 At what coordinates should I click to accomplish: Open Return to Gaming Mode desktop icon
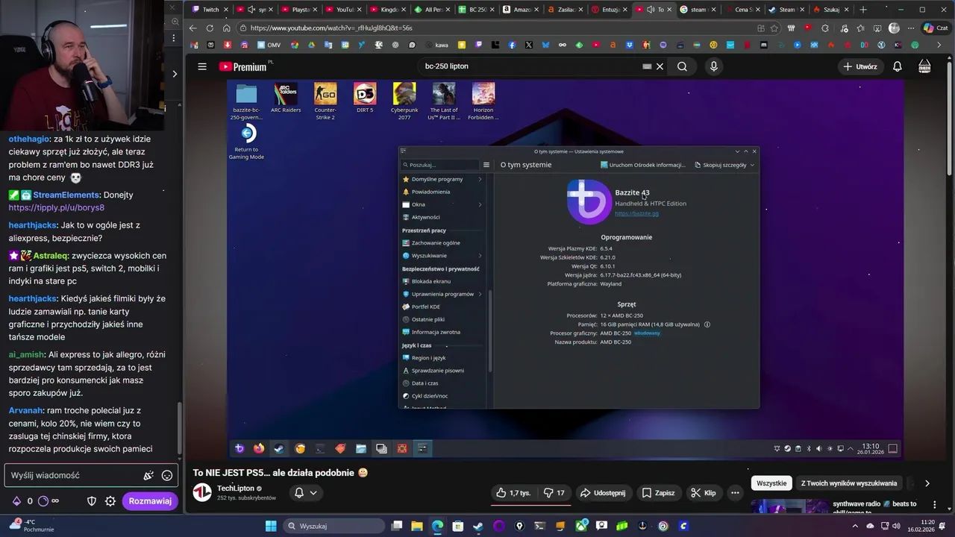[246, 142]
